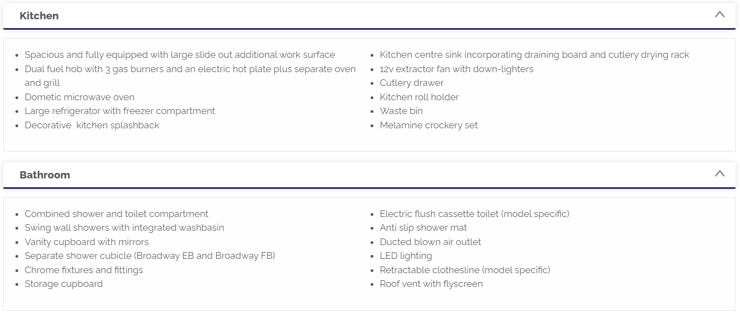Select the Anti slip shower mat entry
The height and width of the screenshot is (315, 740).
(x=423, y=227)
